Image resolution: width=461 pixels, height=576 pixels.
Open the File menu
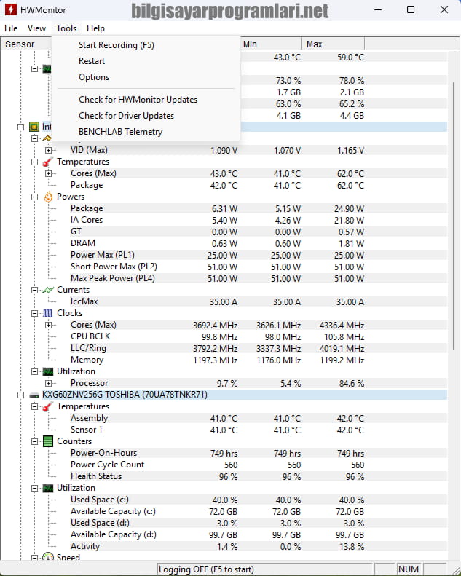pyautogui.click(x=11, y=28)
